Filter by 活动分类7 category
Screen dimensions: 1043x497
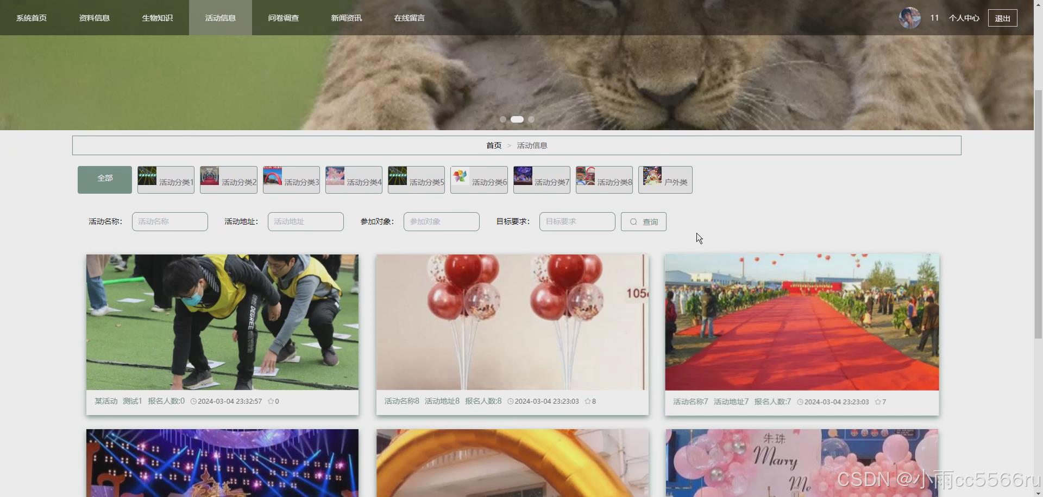[542, 180]
